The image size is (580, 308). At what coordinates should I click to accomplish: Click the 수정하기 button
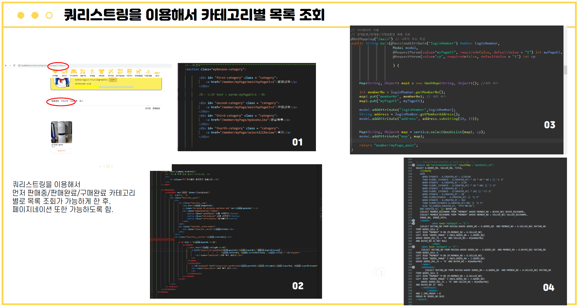113,80
